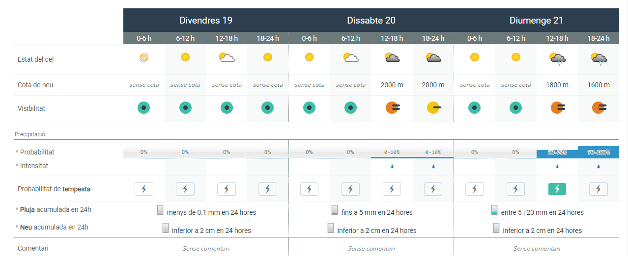Screen dimensions: 628x256
Task: Click Pluja acumulada en 24h label
Action: [x=56, y=209]
